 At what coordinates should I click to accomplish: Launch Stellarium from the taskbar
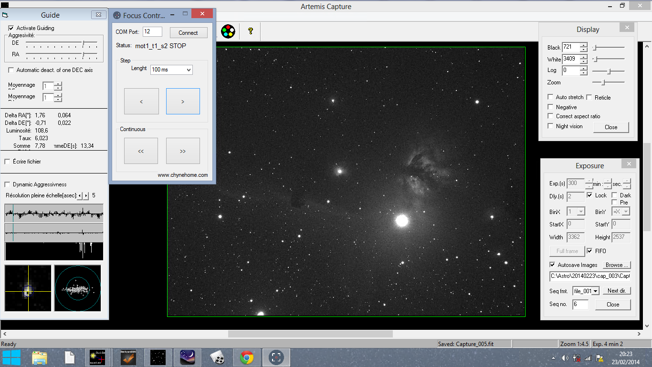point(188,357)
